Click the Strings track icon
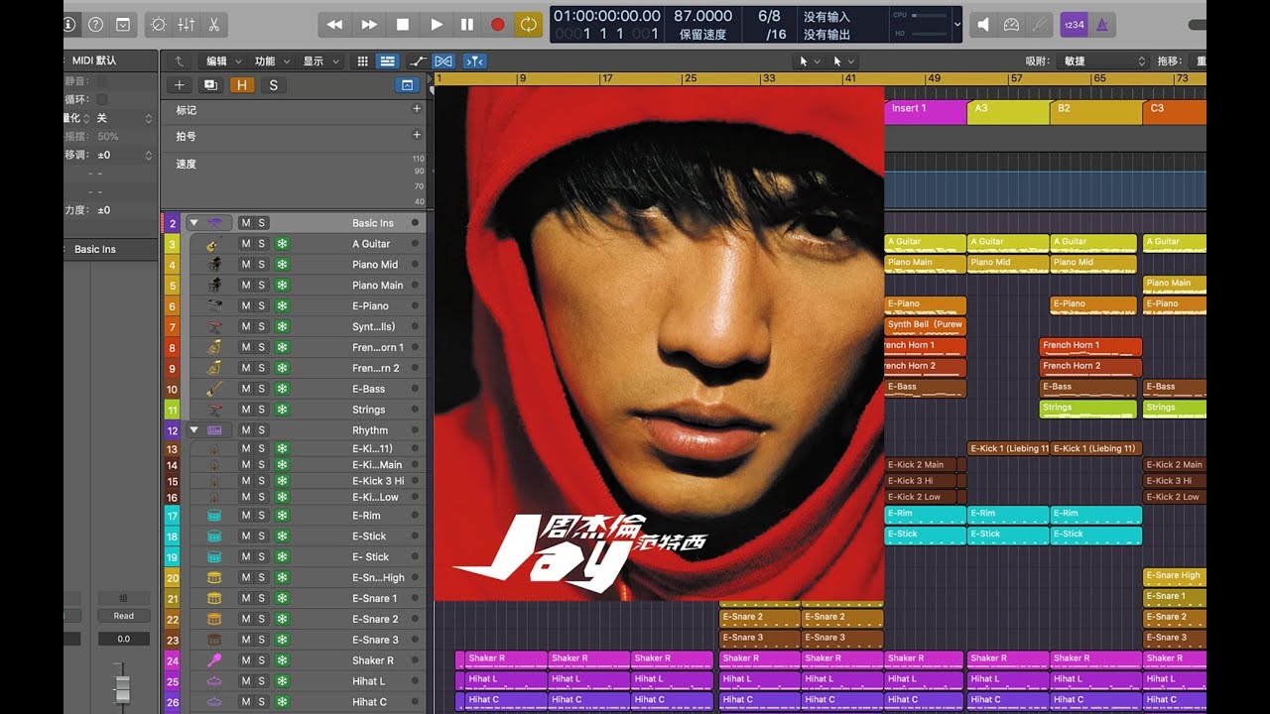Screen dimensions: 1270x714 click(x=213, y=410)
